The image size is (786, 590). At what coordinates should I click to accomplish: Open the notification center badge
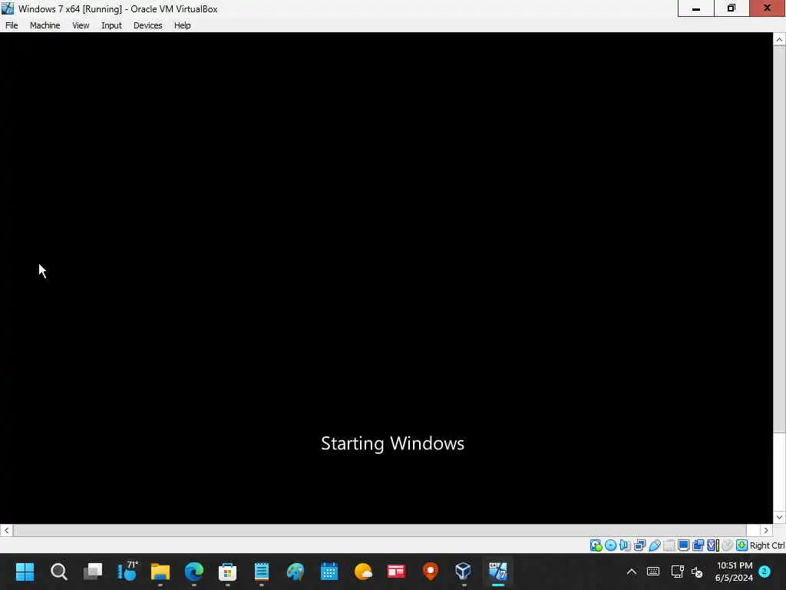pos(765,572)
